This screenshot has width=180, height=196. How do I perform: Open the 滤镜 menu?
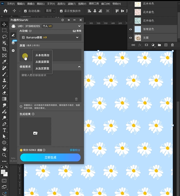point(72,4)
